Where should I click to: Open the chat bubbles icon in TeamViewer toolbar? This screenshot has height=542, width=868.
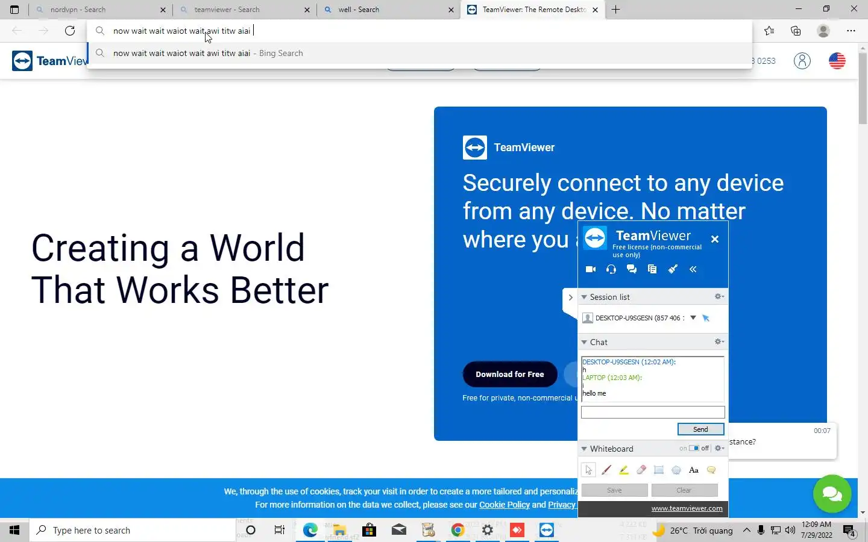click(x=632, y=269)
